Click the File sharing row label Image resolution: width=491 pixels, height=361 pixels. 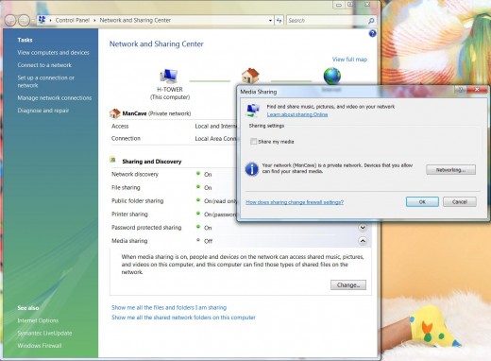coord(126,187)
